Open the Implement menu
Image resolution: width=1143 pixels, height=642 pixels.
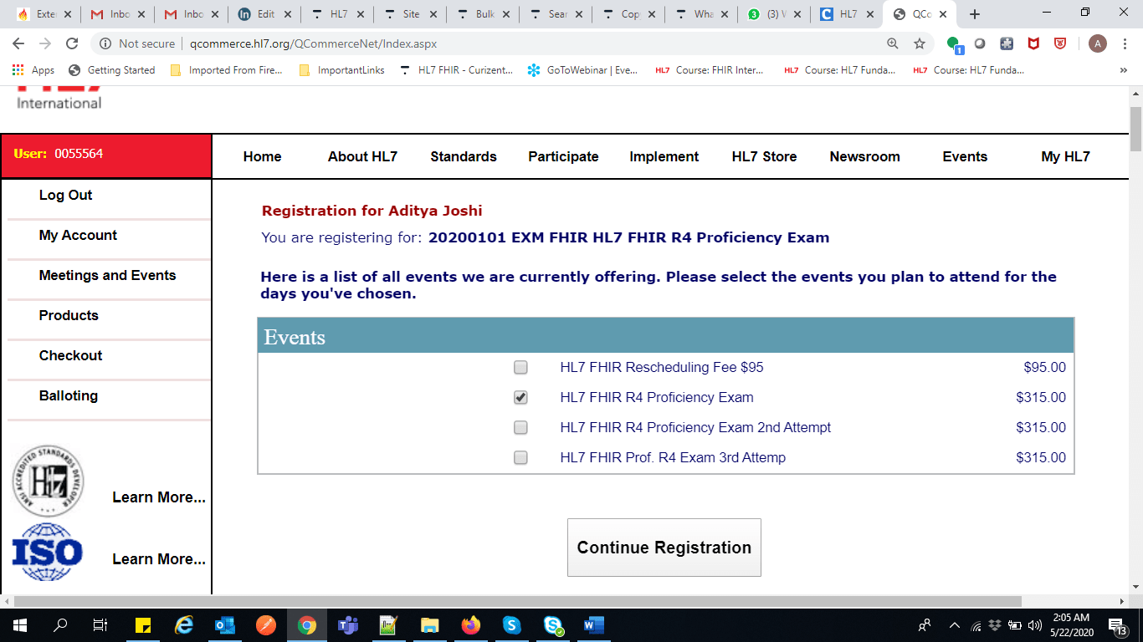coord(664,156)
